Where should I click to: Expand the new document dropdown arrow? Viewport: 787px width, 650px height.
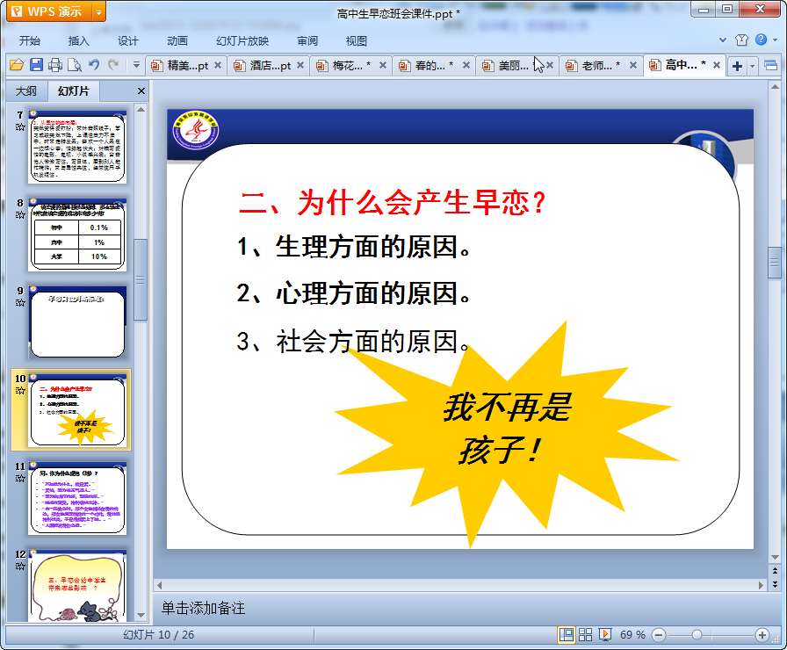(x=753, y=66)
